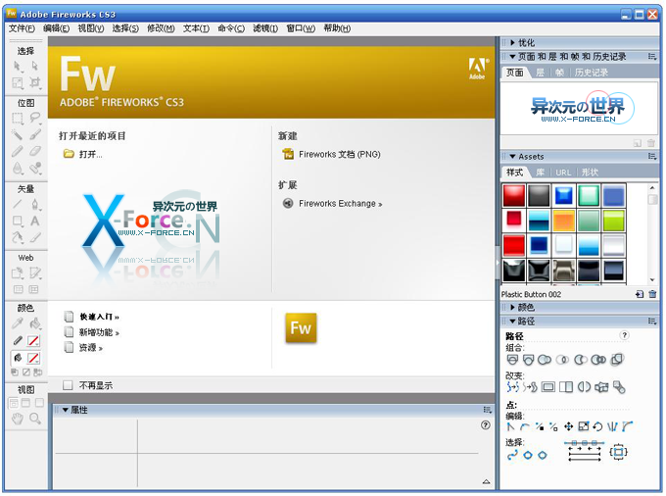Select the Text (A) tool
The image size is (666, 496).
[35, 221]
